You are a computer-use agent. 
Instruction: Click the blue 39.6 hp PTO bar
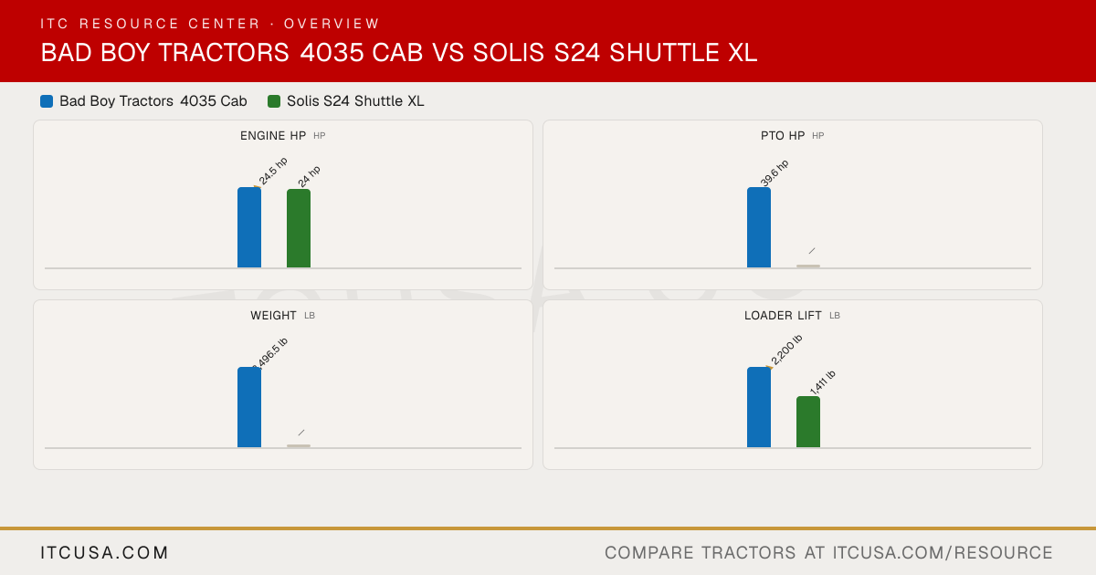tap(759, 227)
